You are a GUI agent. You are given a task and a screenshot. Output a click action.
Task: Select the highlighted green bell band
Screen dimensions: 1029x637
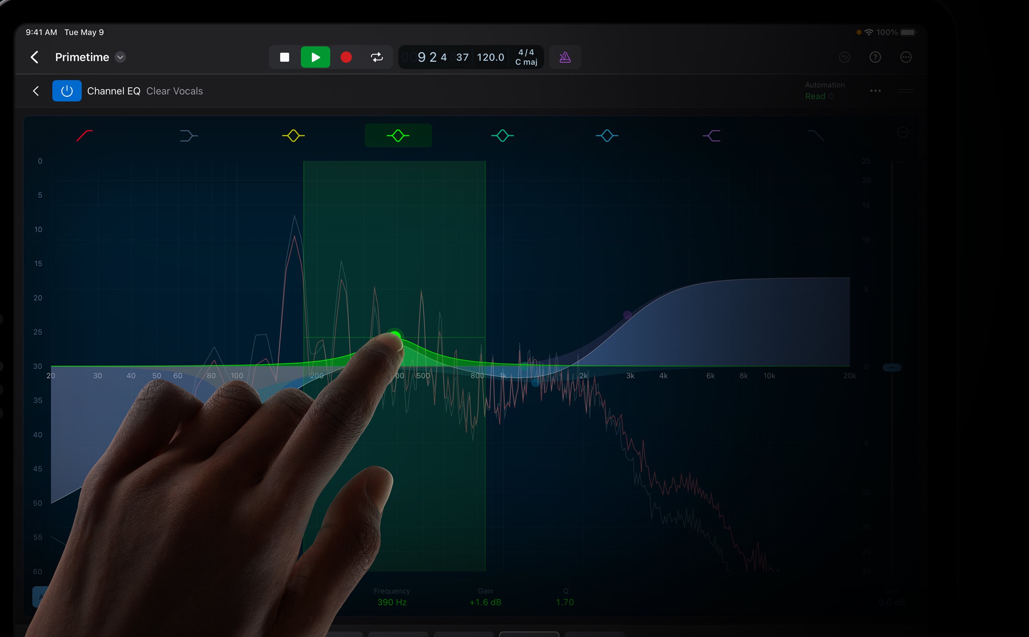pos(398,136)
